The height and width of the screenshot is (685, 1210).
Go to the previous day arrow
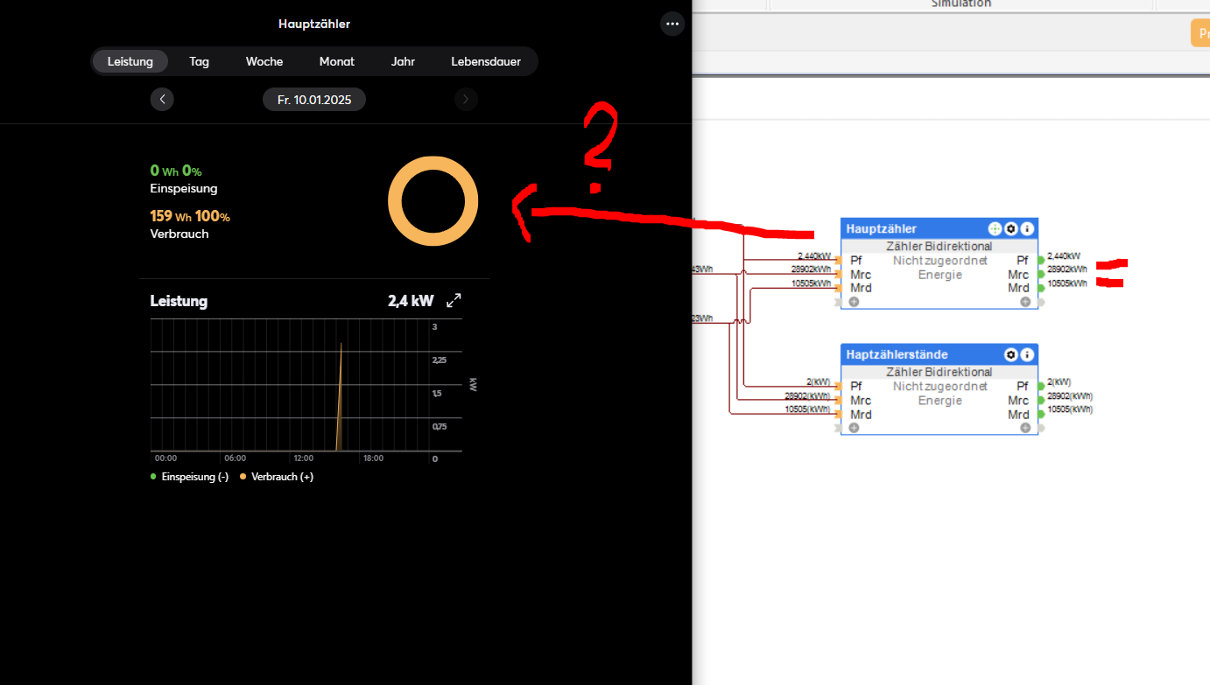point(162,100)
